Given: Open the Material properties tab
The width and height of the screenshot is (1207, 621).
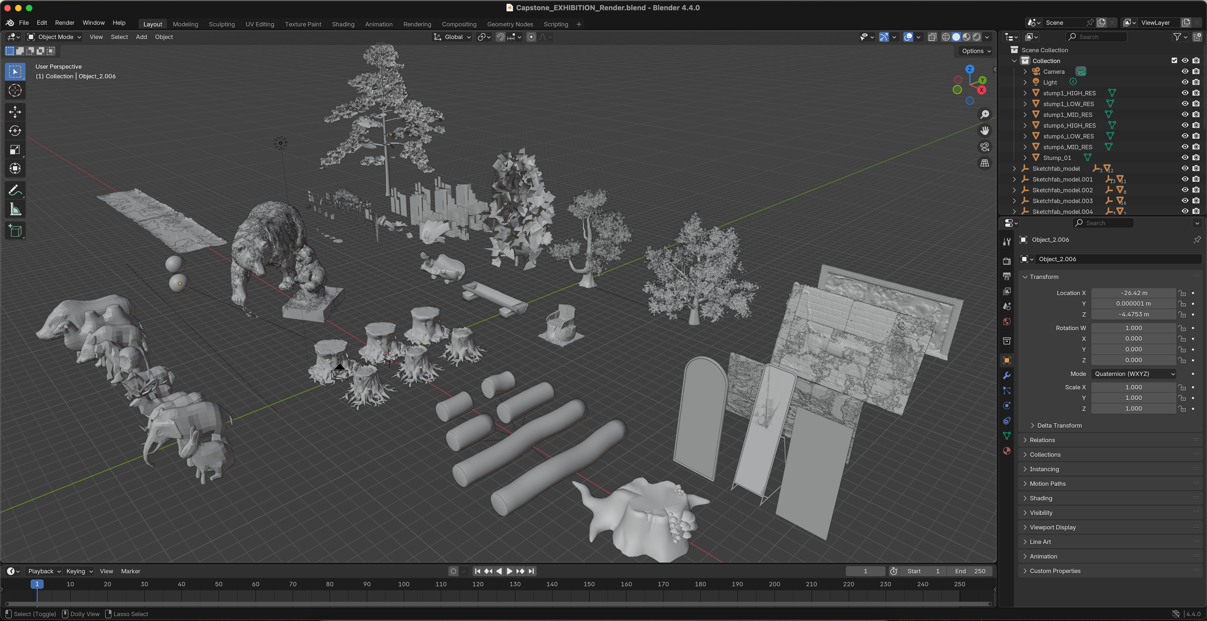Looking at the screenshot, I should 1006,451.
